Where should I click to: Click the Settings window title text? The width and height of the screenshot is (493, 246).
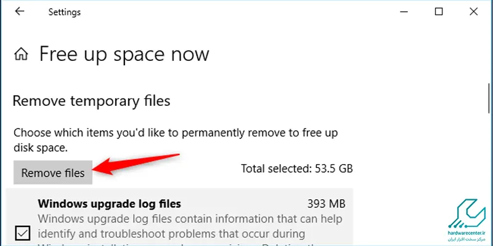click(65, 12)
